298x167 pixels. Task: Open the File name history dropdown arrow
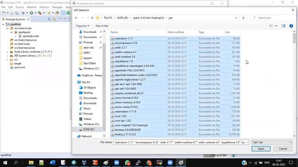click(x=247, y=142)
